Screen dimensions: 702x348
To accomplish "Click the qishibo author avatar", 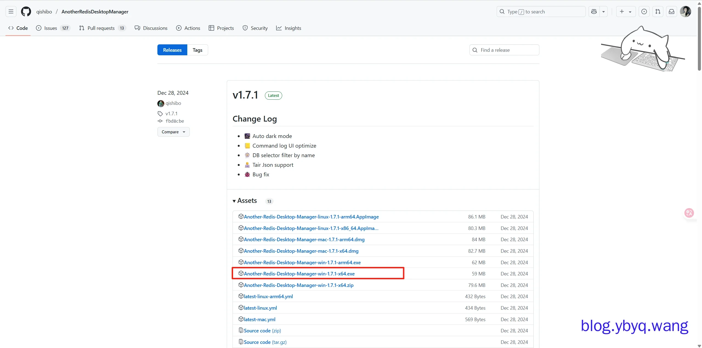I will click(x=161, y=103).
